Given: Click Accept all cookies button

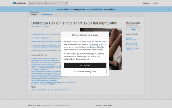Looking at the screenshot, I should coord(85,65).
